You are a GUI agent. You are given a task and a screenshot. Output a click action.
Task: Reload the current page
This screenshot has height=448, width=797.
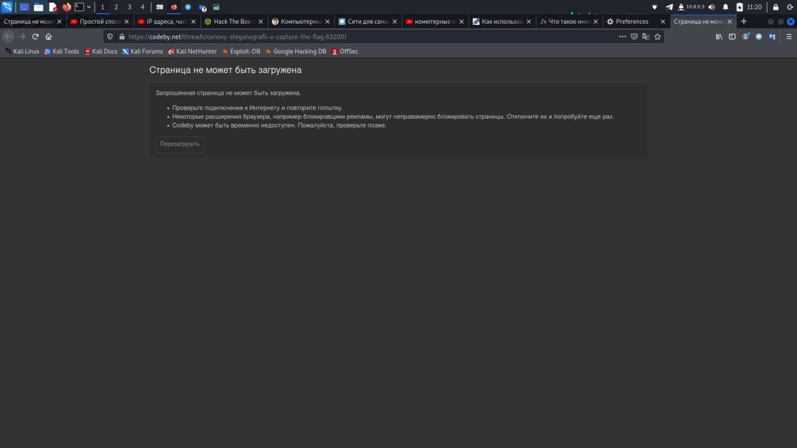pos(35,37)
